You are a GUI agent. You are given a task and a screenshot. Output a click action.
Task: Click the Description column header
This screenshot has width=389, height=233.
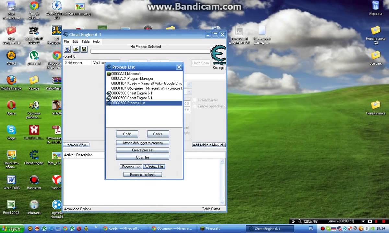(84, 155)
